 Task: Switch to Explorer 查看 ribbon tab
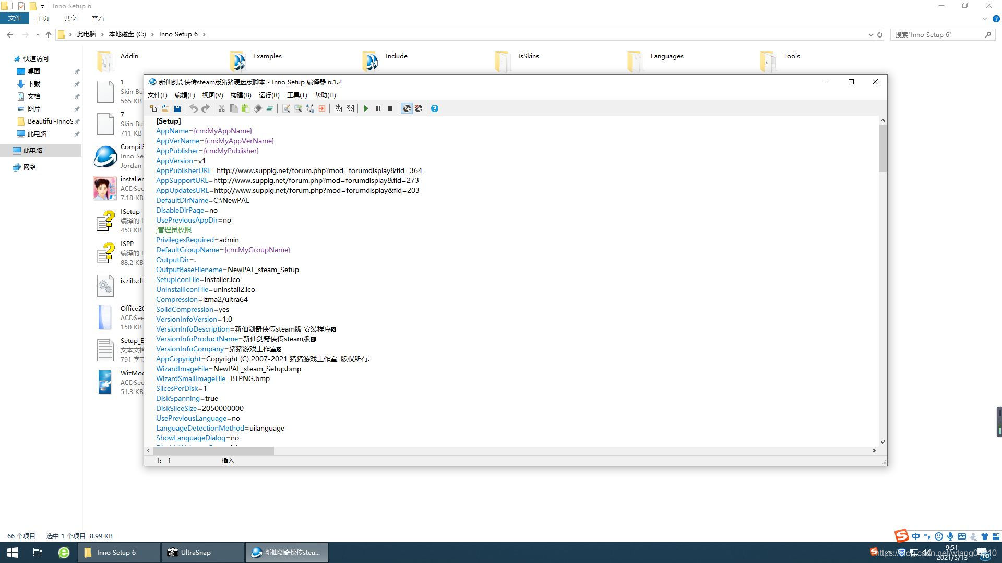point(98,18)
